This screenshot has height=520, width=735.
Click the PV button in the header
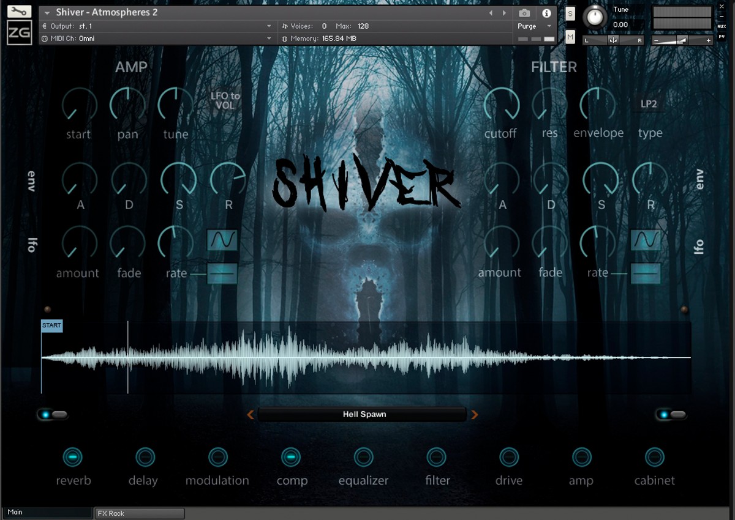pyautogui.click(x=722, y=37)
